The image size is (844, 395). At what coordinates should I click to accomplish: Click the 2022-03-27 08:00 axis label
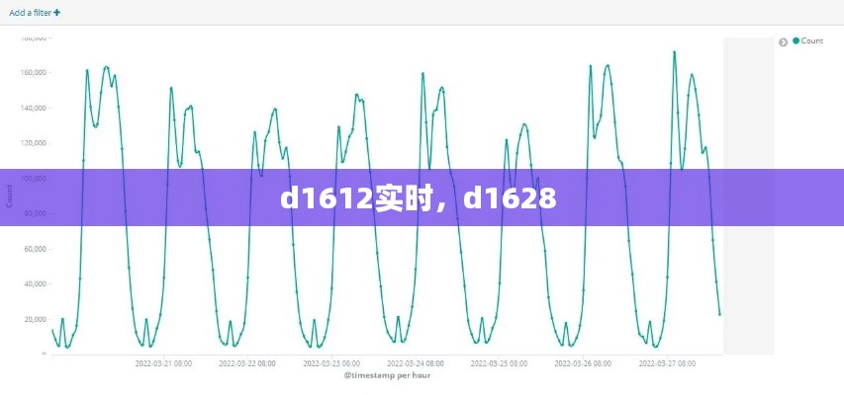click(667, 363)
